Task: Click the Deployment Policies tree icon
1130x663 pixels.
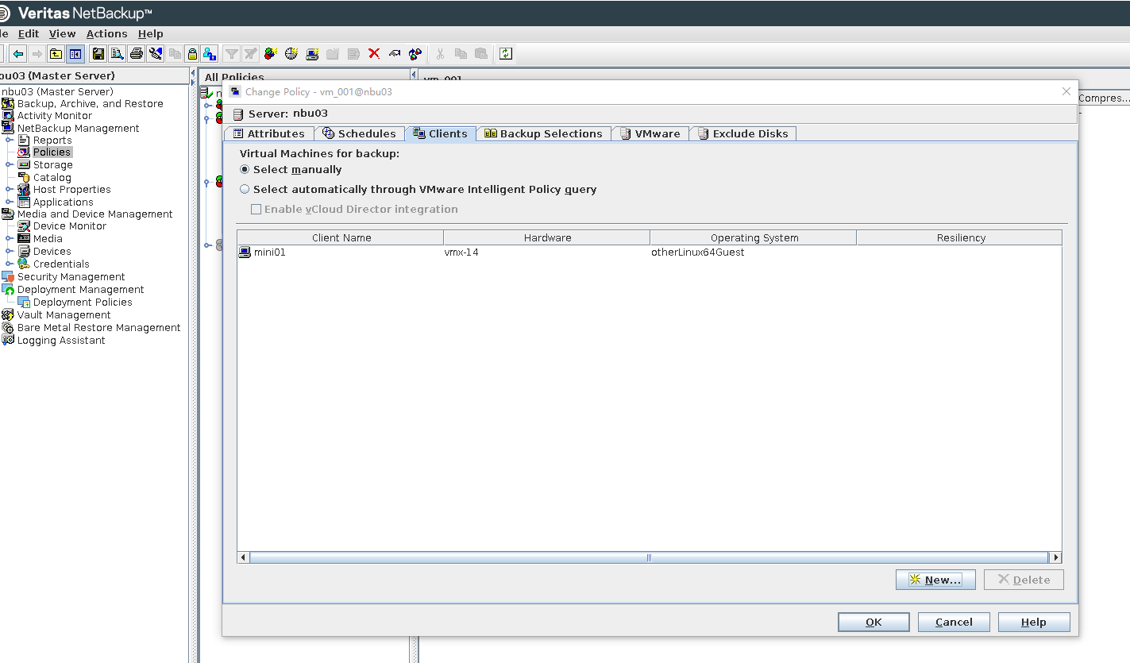Action: [24, 303]
